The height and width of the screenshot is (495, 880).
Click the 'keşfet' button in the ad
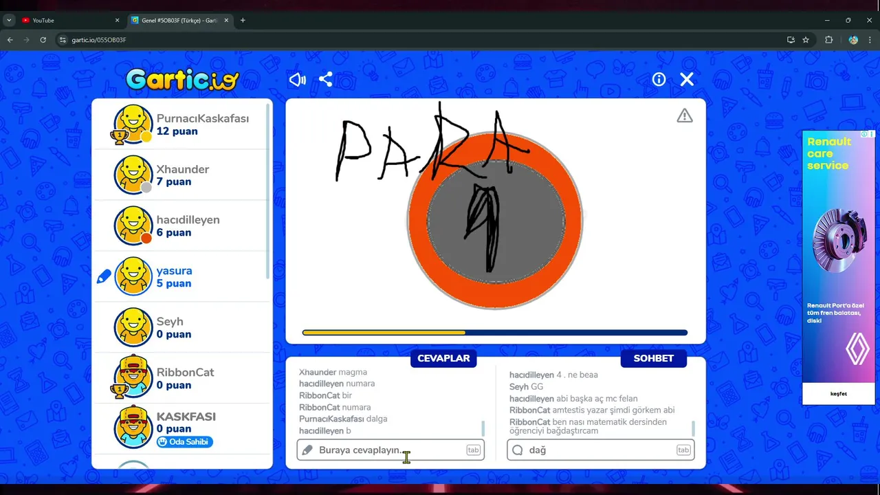click(839, 394)
